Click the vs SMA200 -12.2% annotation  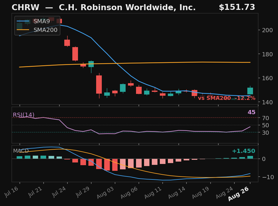[227, 98]
